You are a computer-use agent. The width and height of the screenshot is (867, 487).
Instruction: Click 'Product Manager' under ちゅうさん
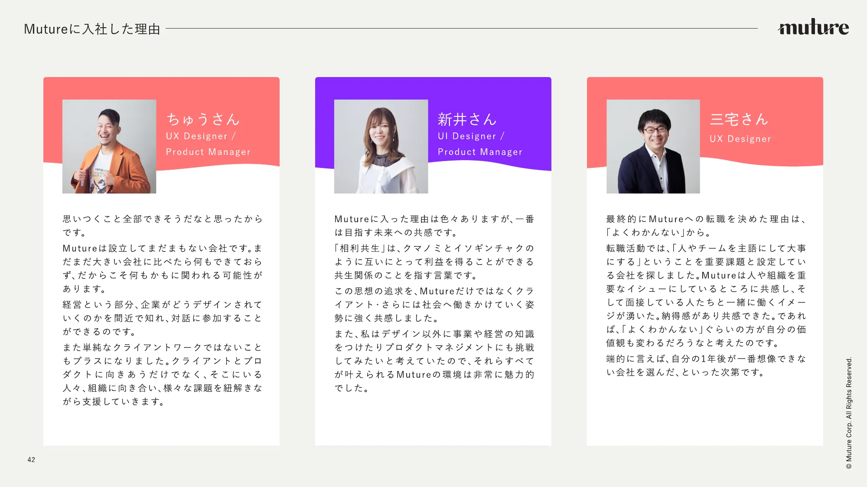[x=208, y=152]
